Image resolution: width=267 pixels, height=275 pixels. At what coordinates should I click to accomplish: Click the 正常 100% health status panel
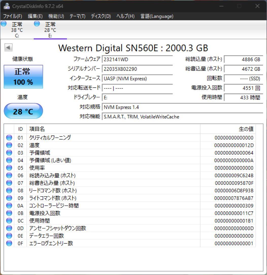click(23, 76)
